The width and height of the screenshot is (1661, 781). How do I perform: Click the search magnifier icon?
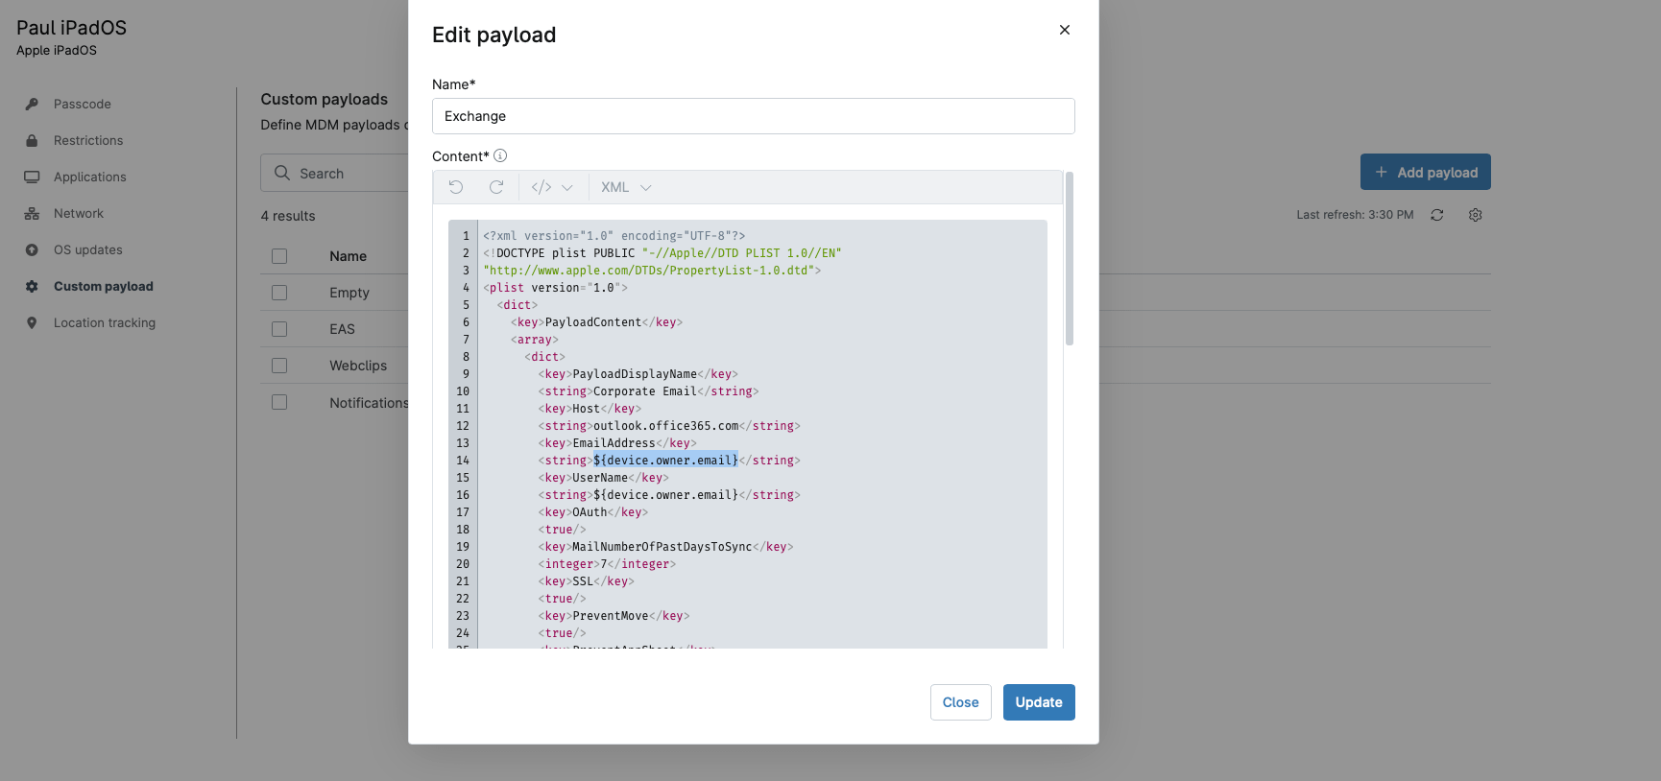click(282, 173)
